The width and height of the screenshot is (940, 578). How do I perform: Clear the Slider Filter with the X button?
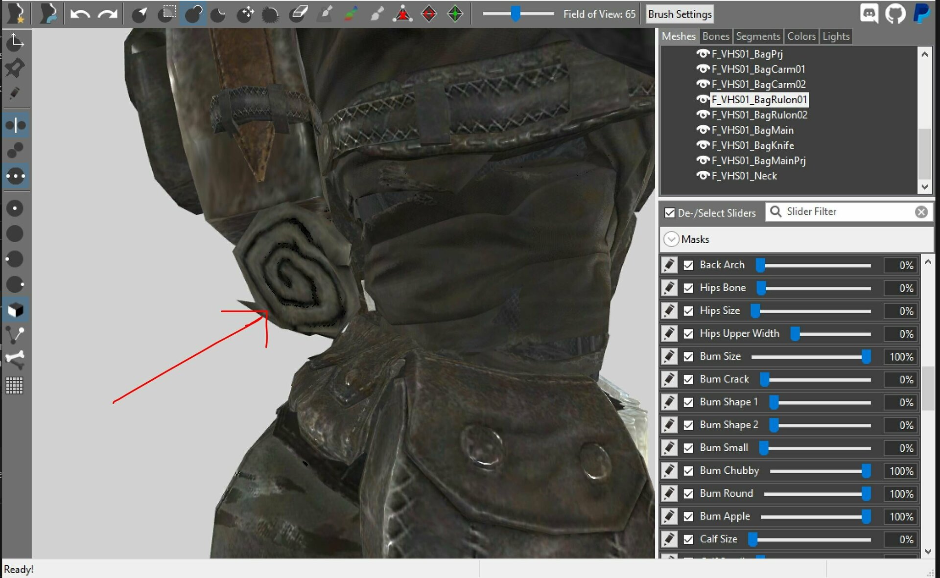[x=921, y=212]
